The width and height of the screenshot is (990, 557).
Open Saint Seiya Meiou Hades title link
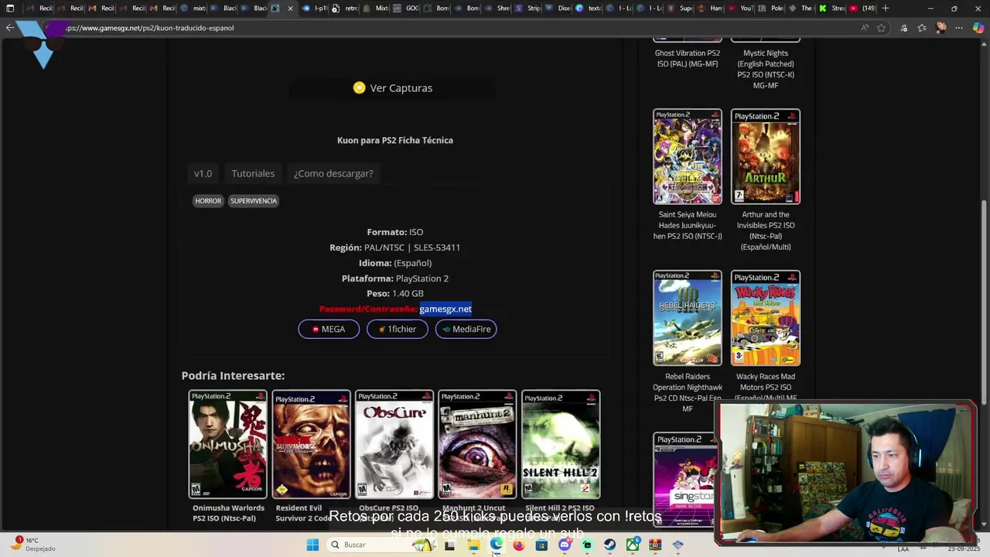point(688,225)
